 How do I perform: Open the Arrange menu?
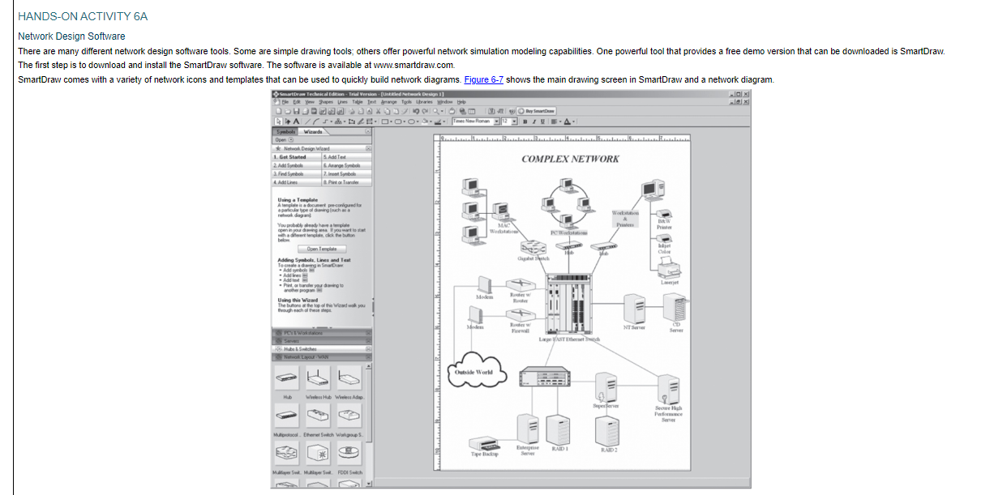click(x=389, y=102)
